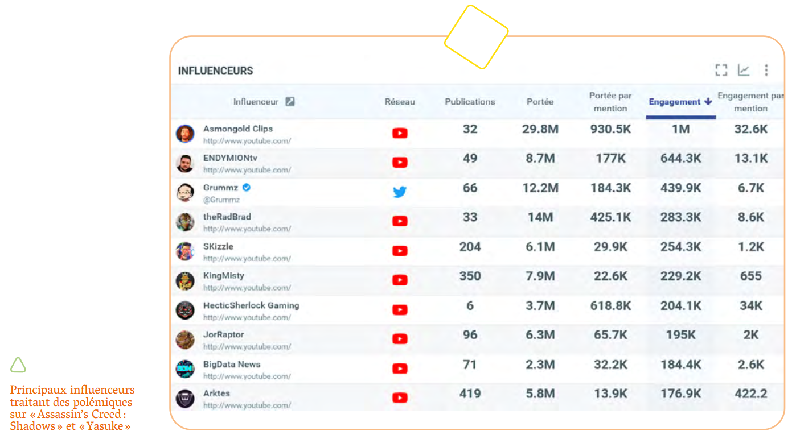The width and height of the screenshot is (796, 439).
Task: Click Arktes avatar
Action: click(185, 399)
